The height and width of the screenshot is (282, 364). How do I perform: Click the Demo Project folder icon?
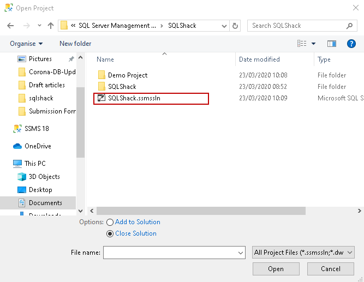click(x=101, y=75)
